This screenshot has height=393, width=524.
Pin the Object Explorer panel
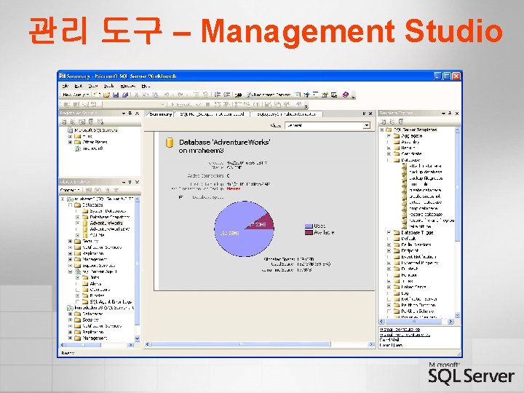130,182
